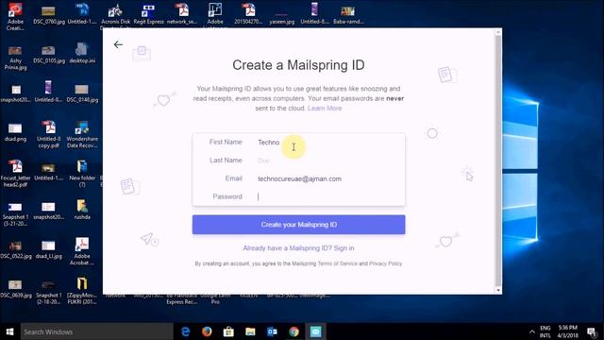Open the Learn More link
Screen dimensions: 604x340
pos(325,109)
